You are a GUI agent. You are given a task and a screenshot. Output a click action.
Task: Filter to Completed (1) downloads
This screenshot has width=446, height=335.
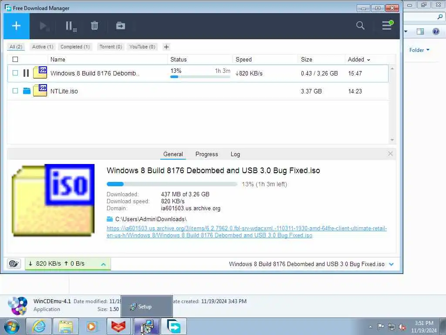pyautogui.click(x=75, y=47)
